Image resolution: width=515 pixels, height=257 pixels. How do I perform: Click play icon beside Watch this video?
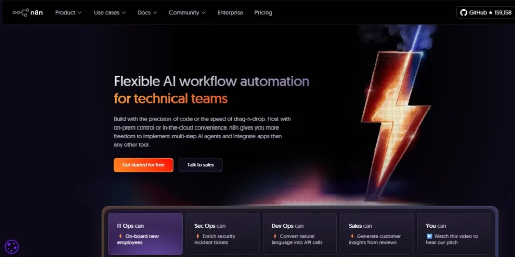[x=429, y=236]
